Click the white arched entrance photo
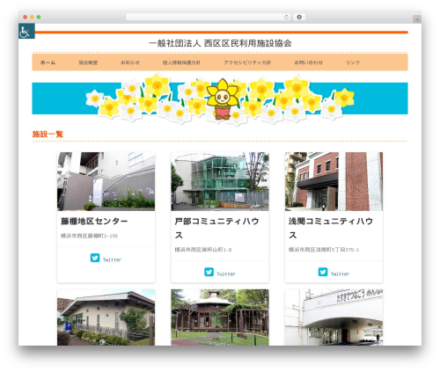Screen dimensions: 440x372 click(x=334, y=317)
